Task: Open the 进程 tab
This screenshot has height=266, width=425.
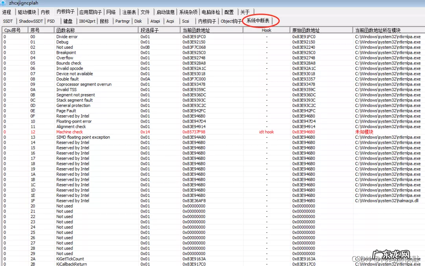Action: tap(7, 12)
